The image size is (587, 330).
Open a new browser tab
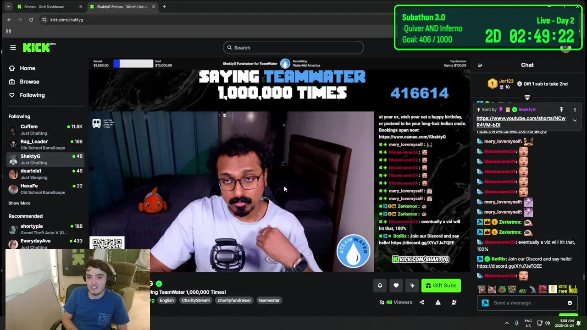[x=164, y=7]
